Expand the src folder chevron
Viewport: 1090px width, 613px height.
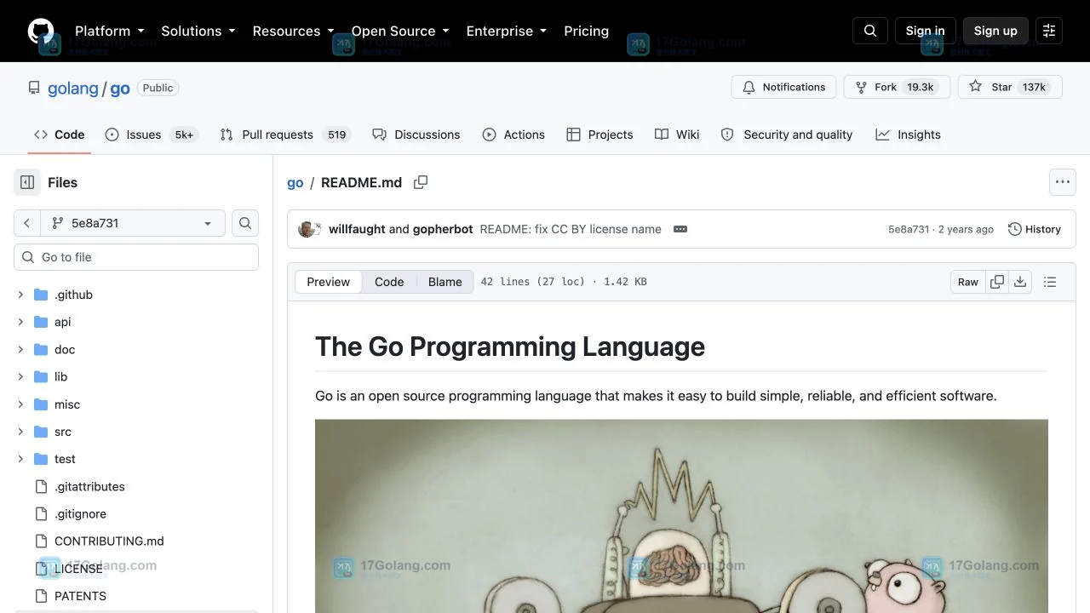20,432
